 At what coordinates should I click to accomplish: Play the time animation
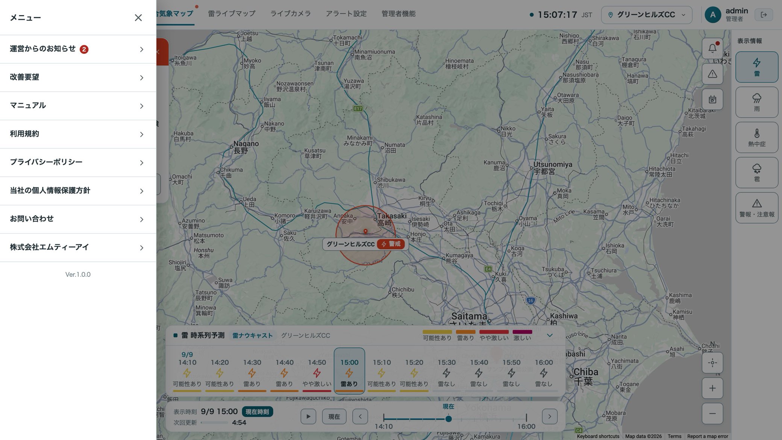coord(308,416)
